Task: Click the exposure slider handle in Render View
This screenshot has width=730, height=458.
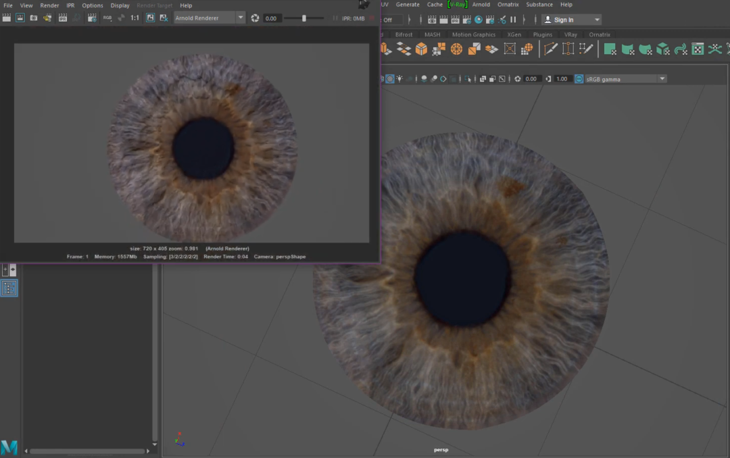Action: (303, 18)
